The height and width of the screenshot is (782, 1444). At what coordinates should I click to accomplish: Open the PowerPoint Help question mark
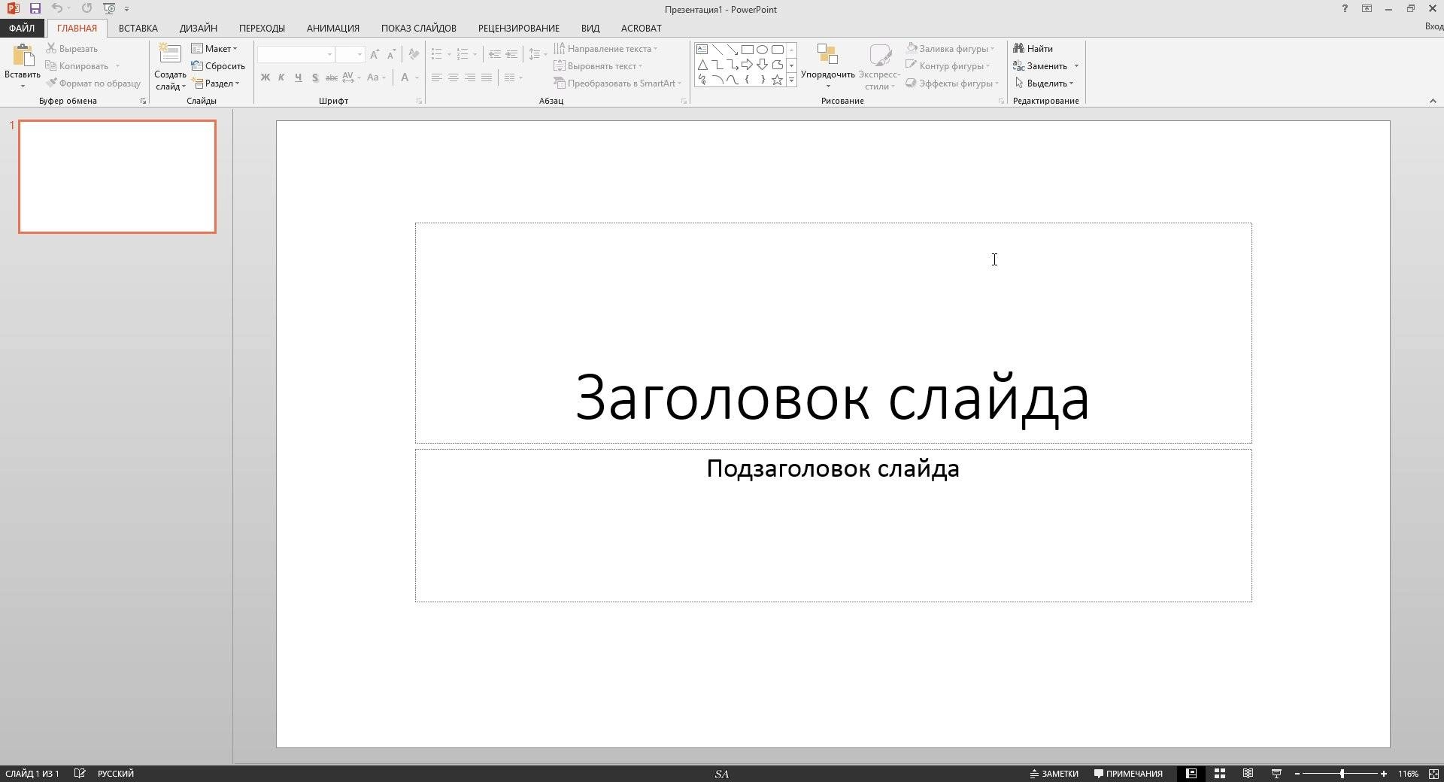[1345, 8]
